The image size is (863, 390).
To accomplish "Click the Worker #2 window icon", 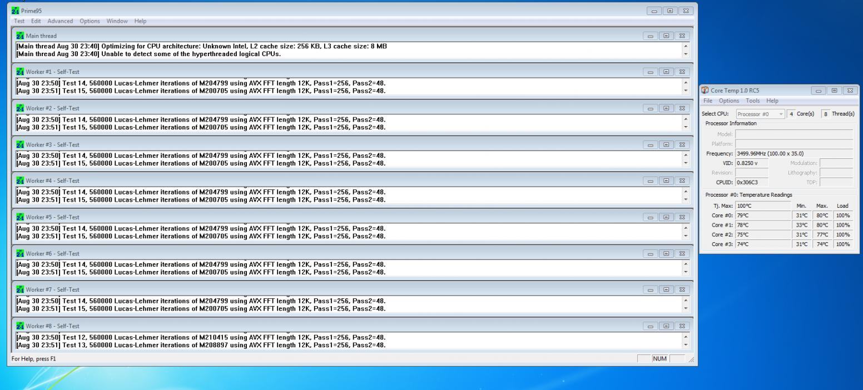I will click(21, 108).
